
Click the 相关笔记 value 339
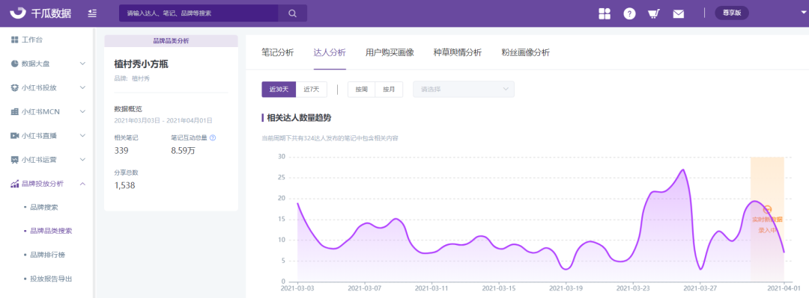[121, 151]
